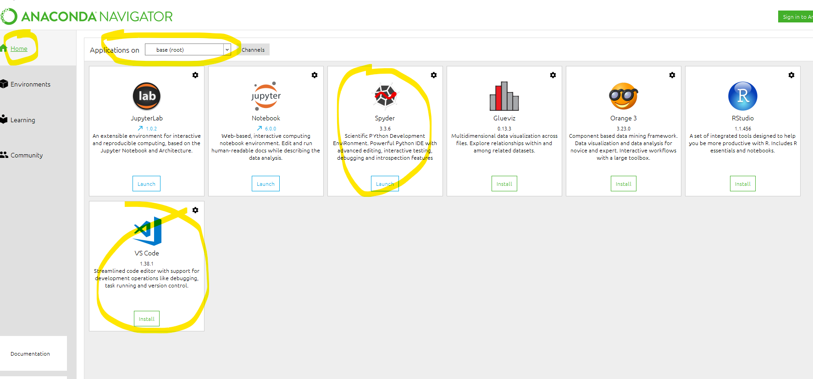This screenshot has width=813, height=379.
Task: Click Orange 3 version 3.23.0 text
Action: point(624,129)
